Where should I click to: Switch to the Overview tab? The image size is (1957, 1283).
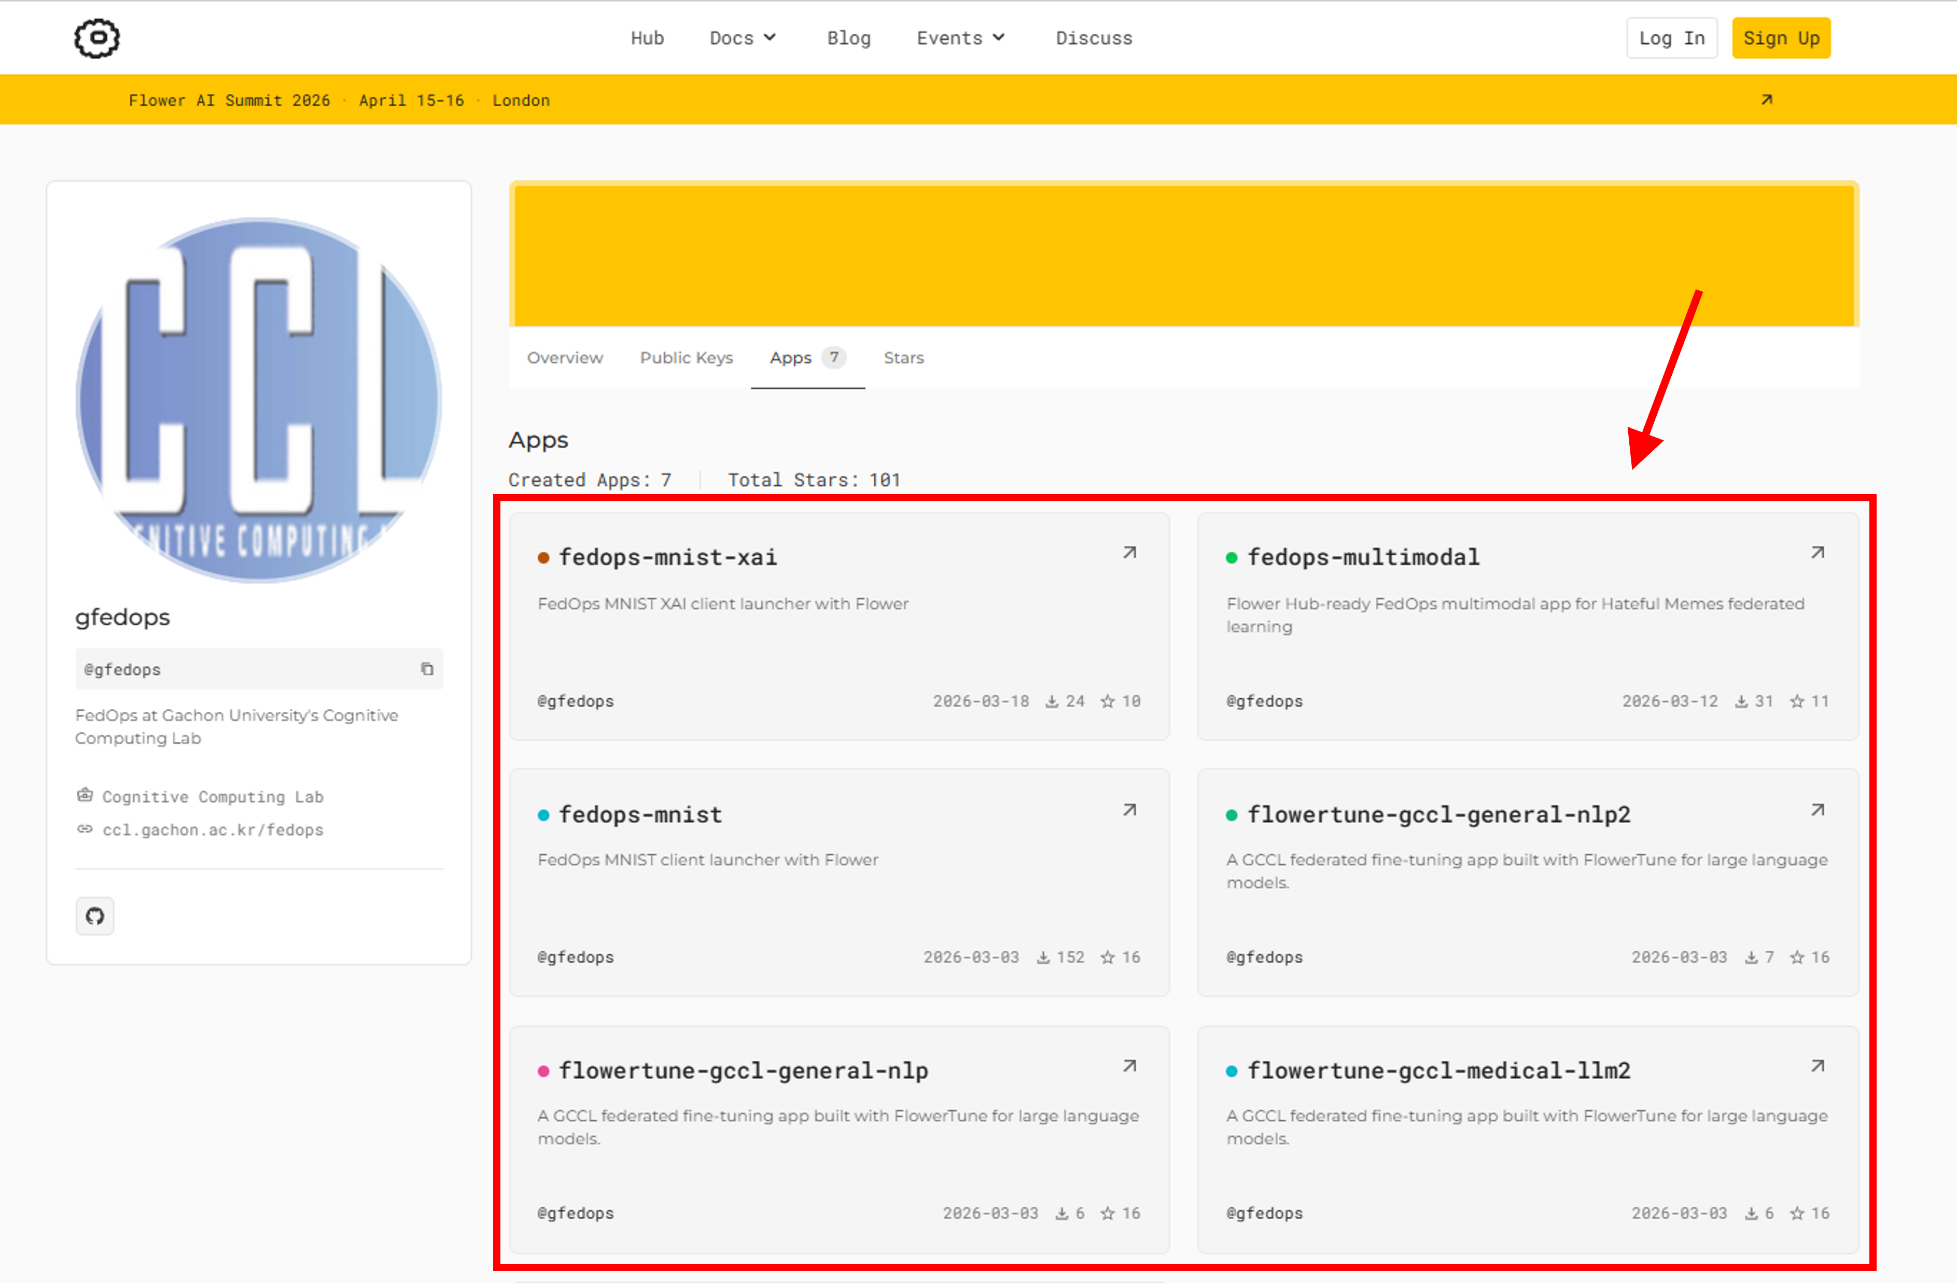pyautogui.click(x=565, y=358)
